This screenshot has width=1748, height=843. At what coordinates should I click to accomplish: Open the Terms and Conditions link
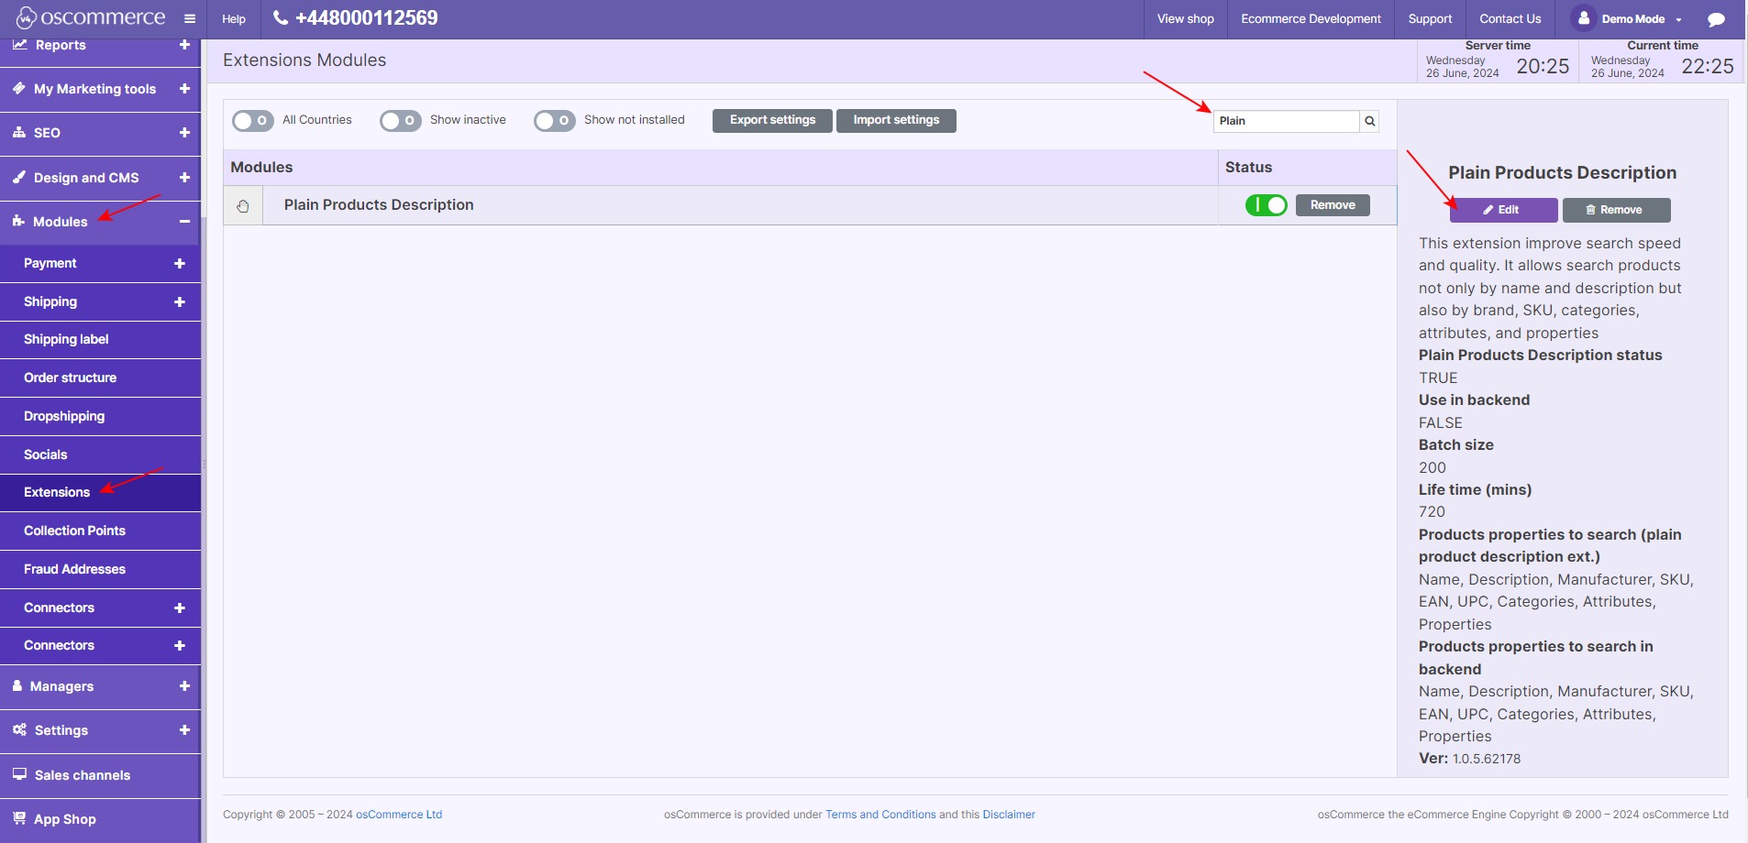(x=880, y=815)
